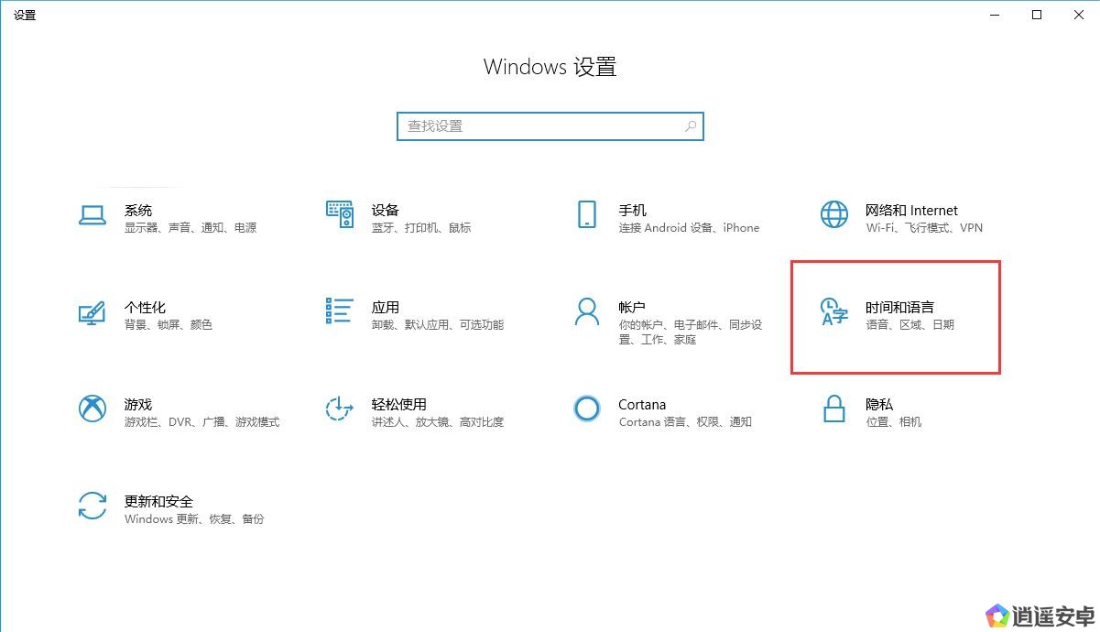
Task: Open the 系统 settings label
Action: click(x=138, y=210)
